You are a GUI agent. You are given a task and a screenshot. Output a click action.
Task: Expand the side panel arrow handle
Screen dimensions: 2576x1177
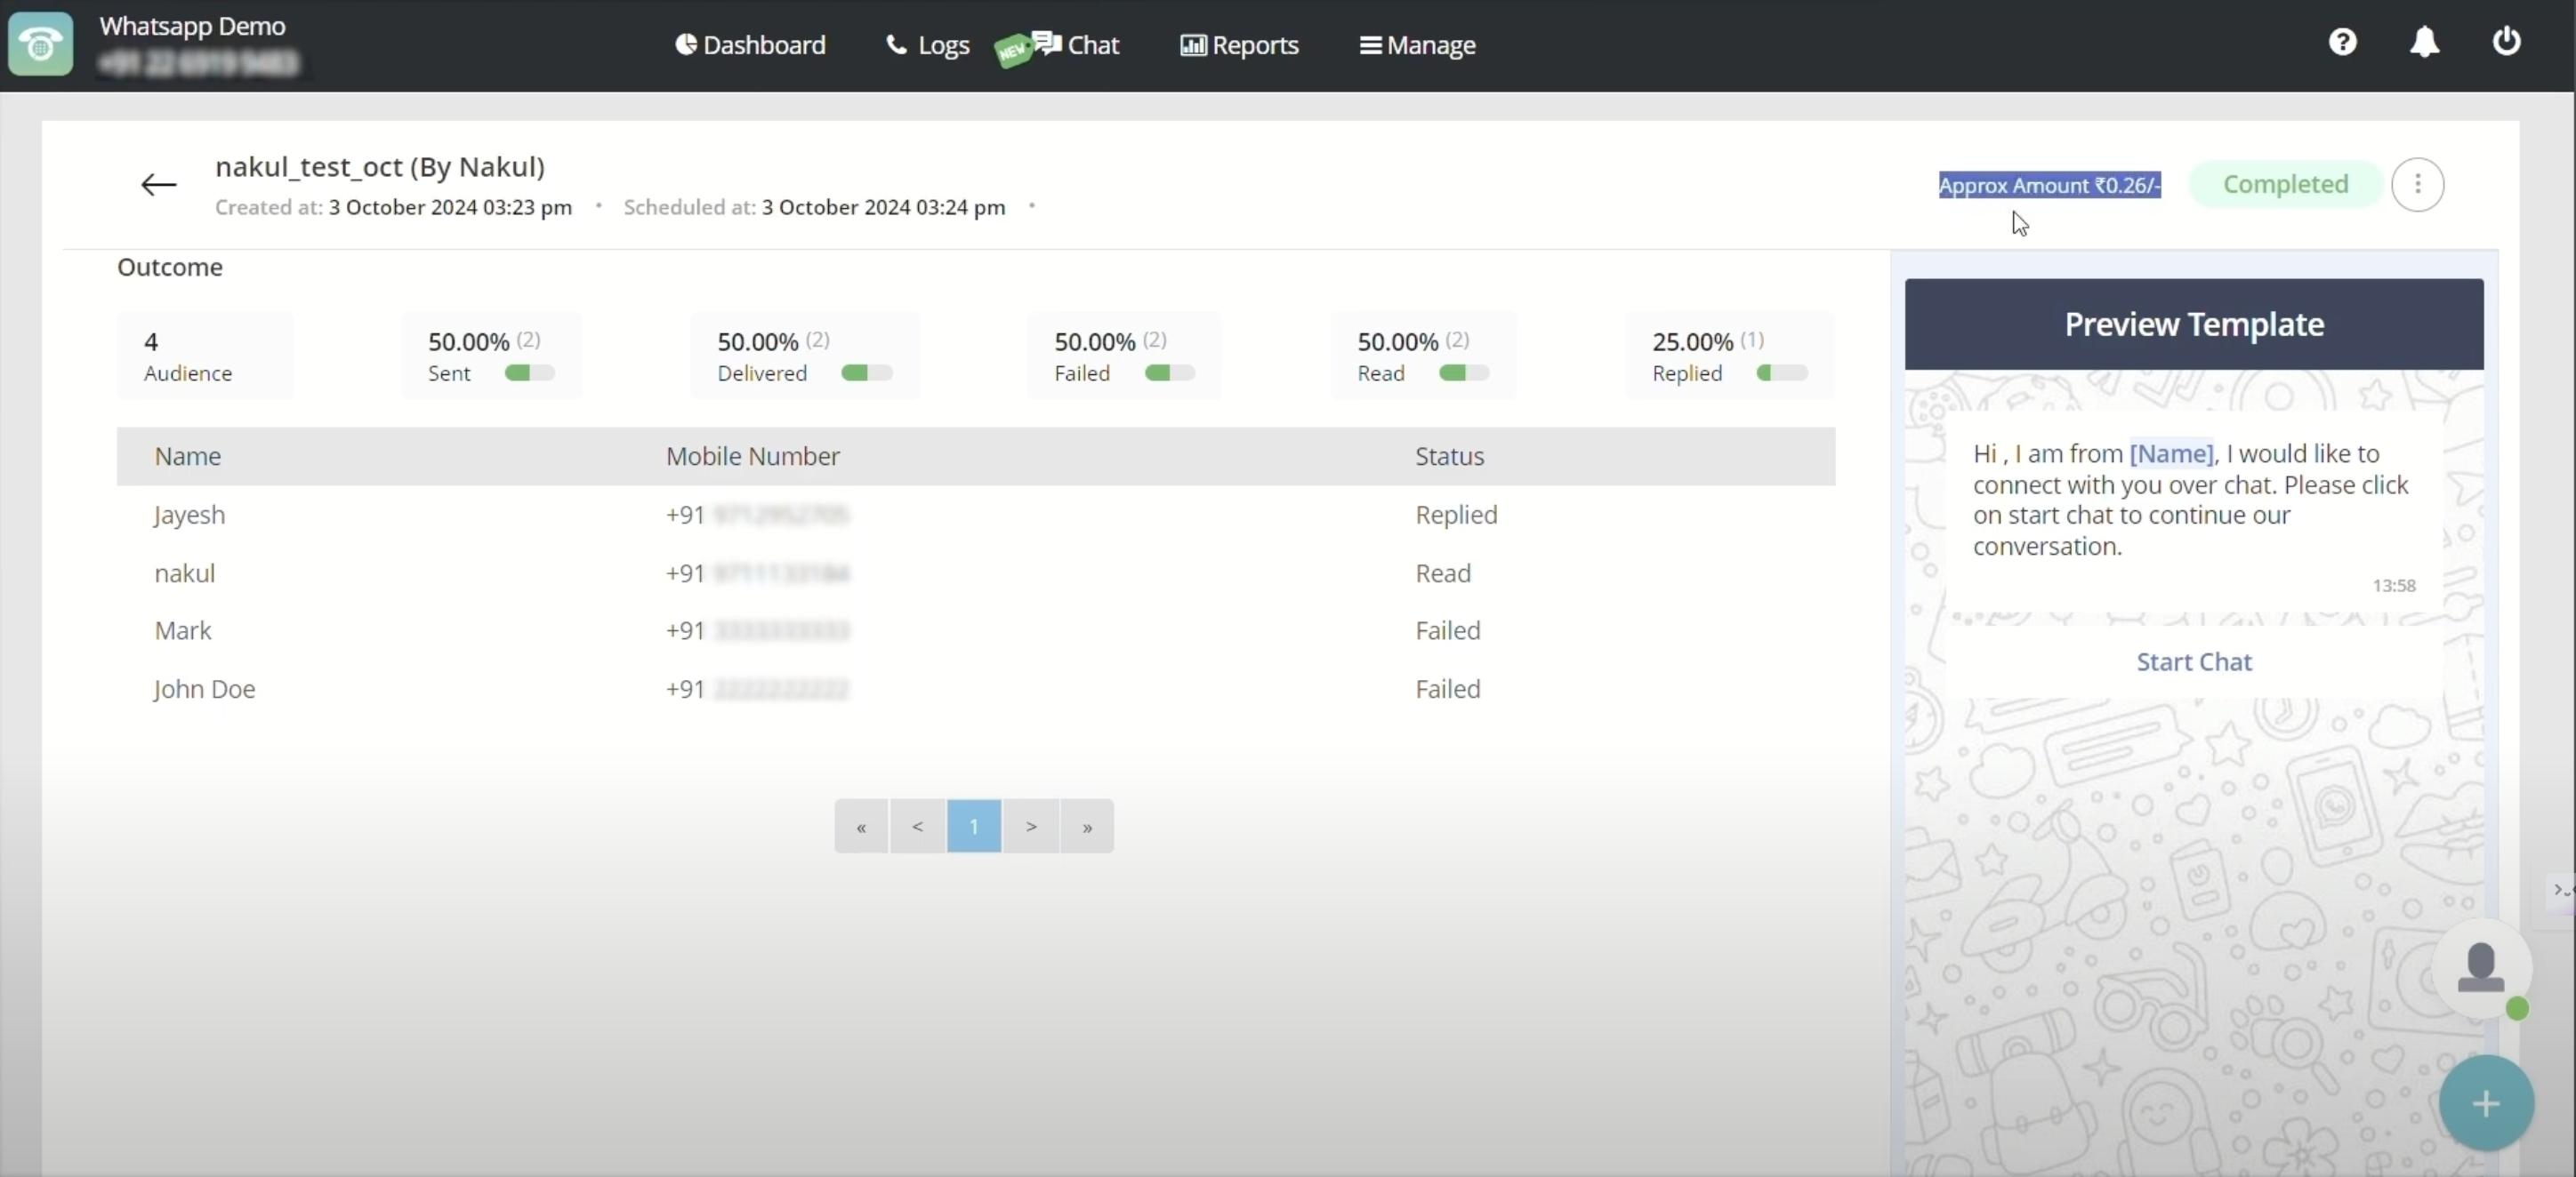pyautogui.click(x=2560, y=889)
